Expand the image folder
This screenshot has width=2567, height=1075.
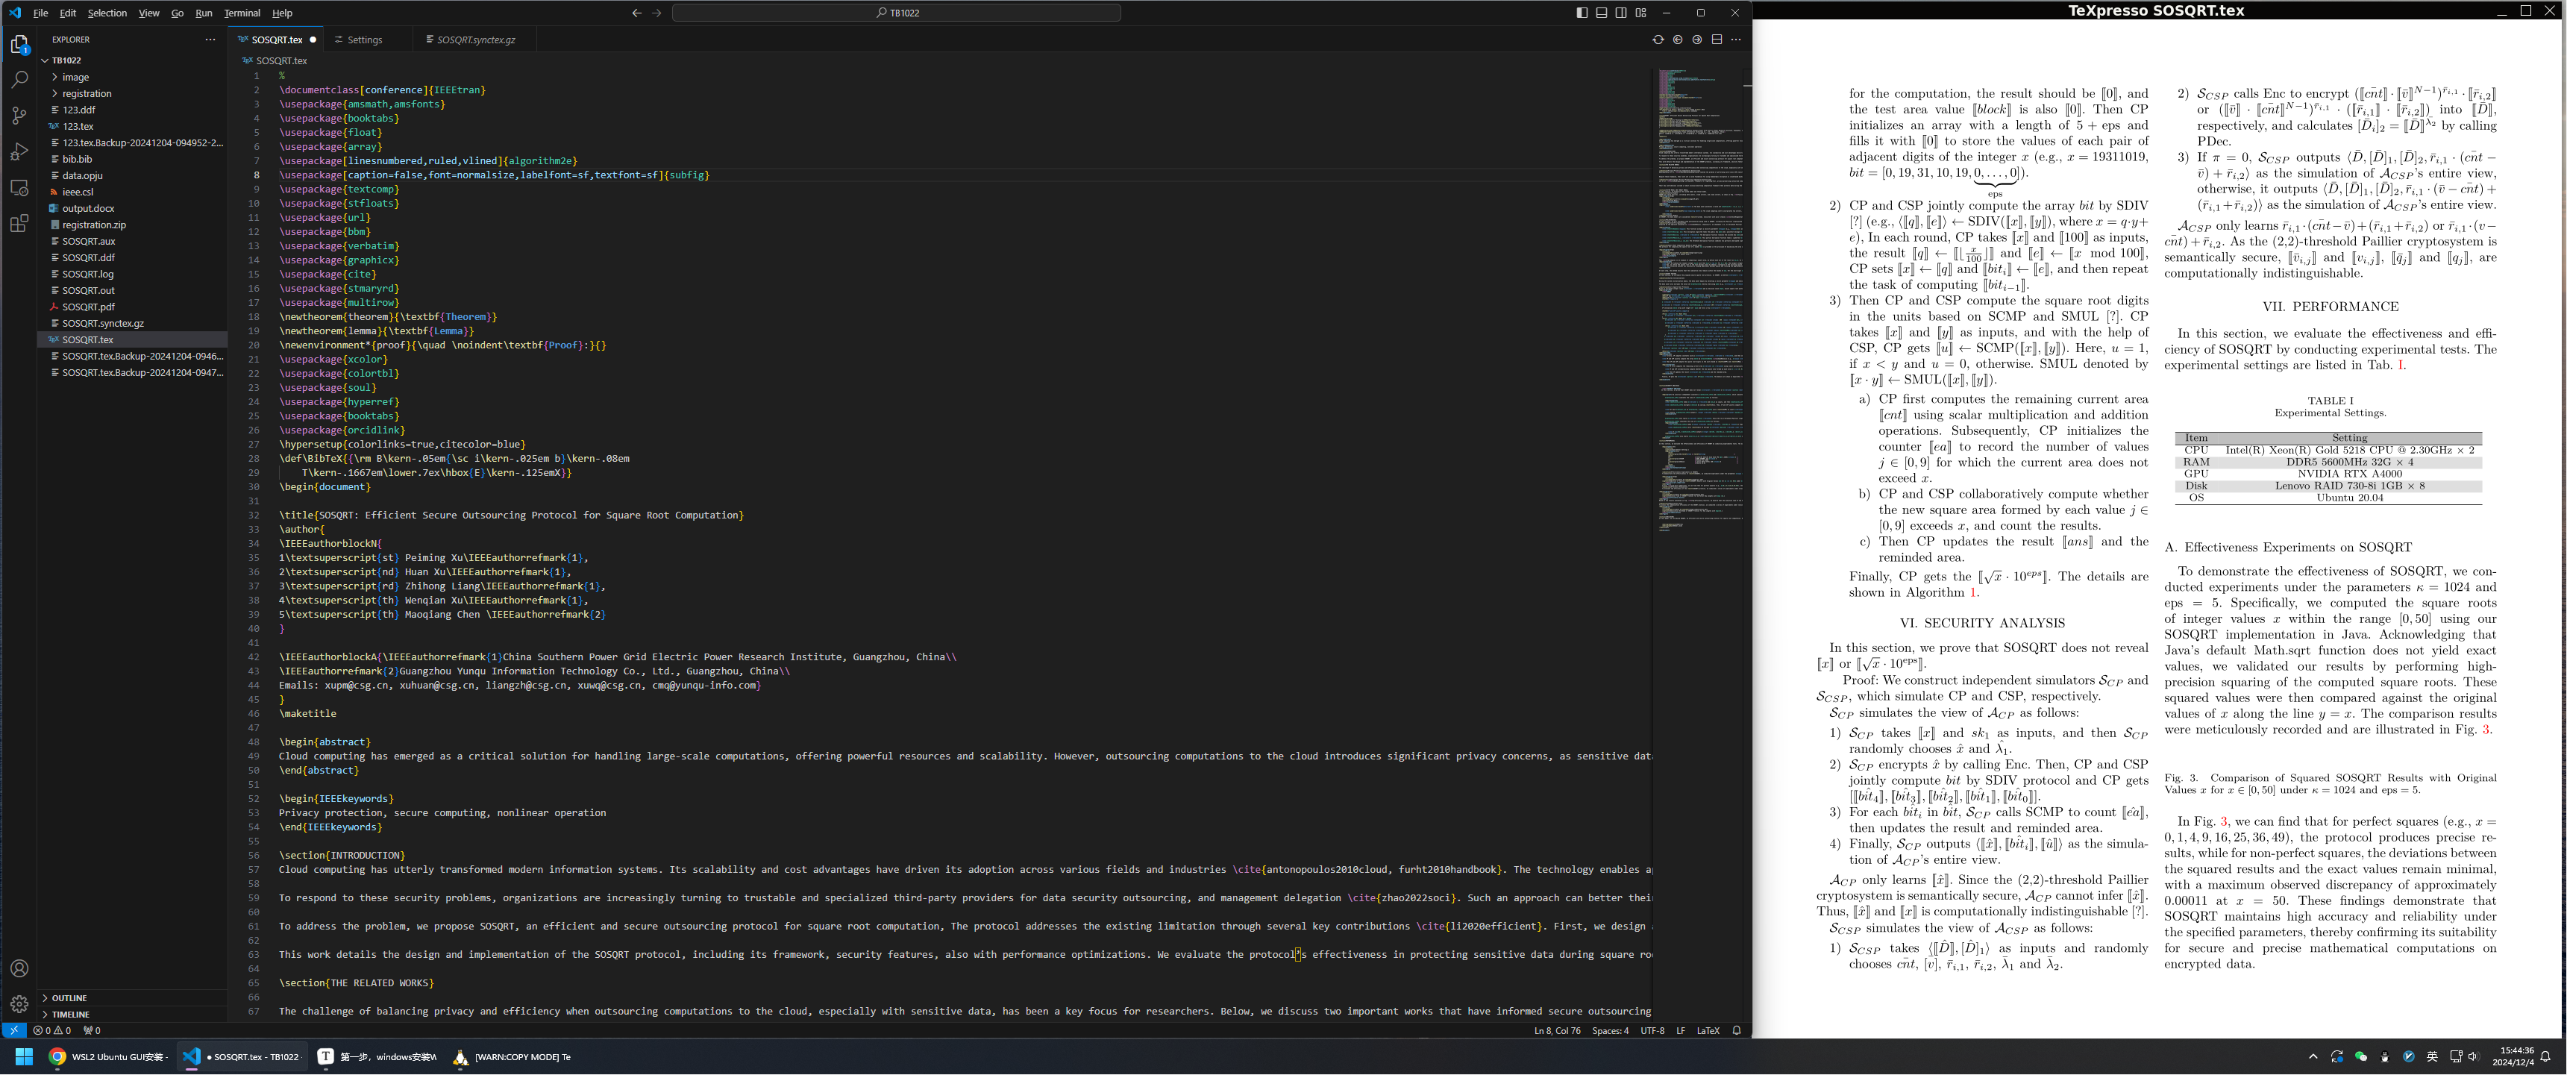(133, 77)
